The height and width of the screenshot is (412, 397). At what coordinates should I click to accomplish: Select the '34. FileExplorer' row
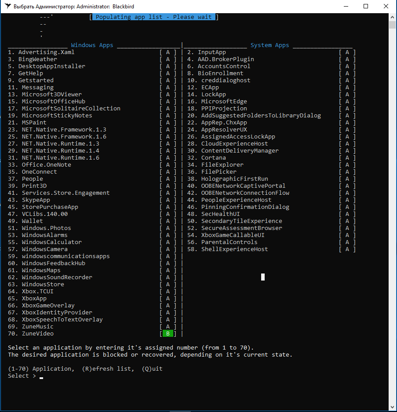[271, 165]
